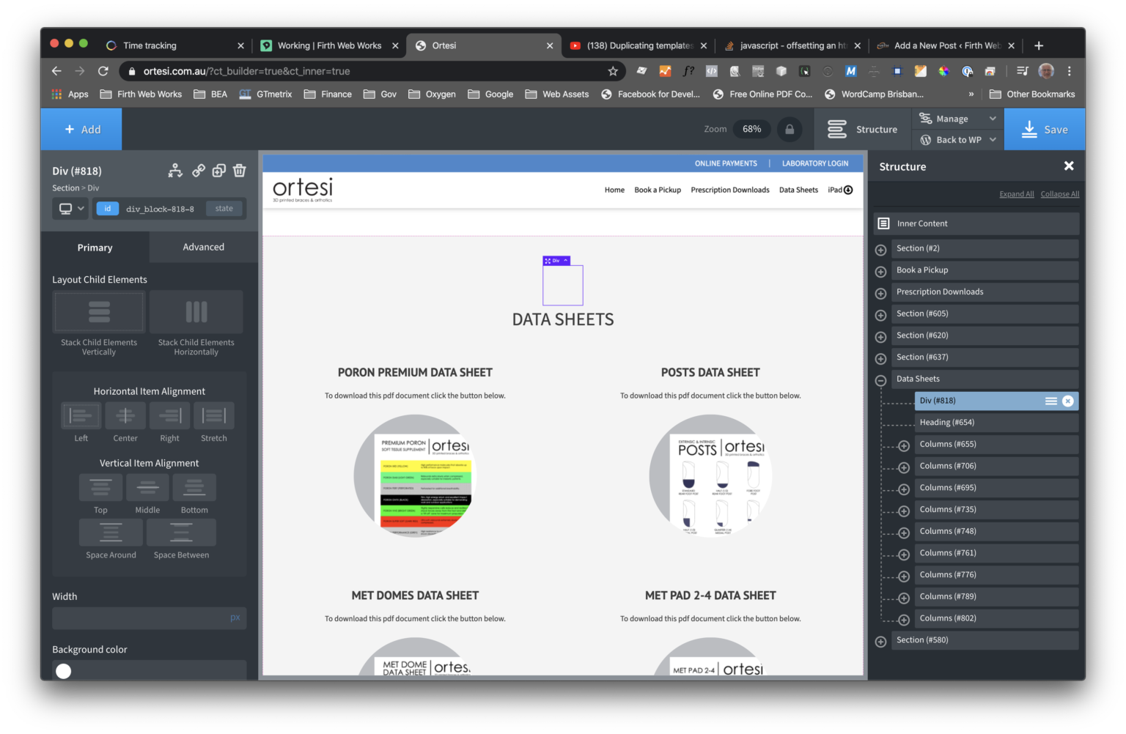
Task: Open the Structure panel icon in the toolbar
Action: tap(837, 129)
